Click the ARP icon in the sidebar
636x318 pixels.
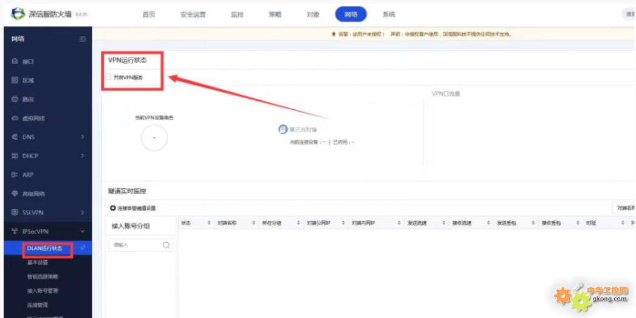tap(15, 175)
